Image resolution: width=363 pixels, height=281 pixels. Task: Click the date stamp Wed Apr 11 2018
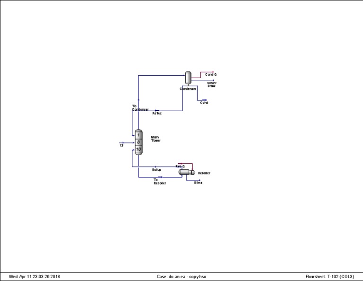tap(34, 277)
